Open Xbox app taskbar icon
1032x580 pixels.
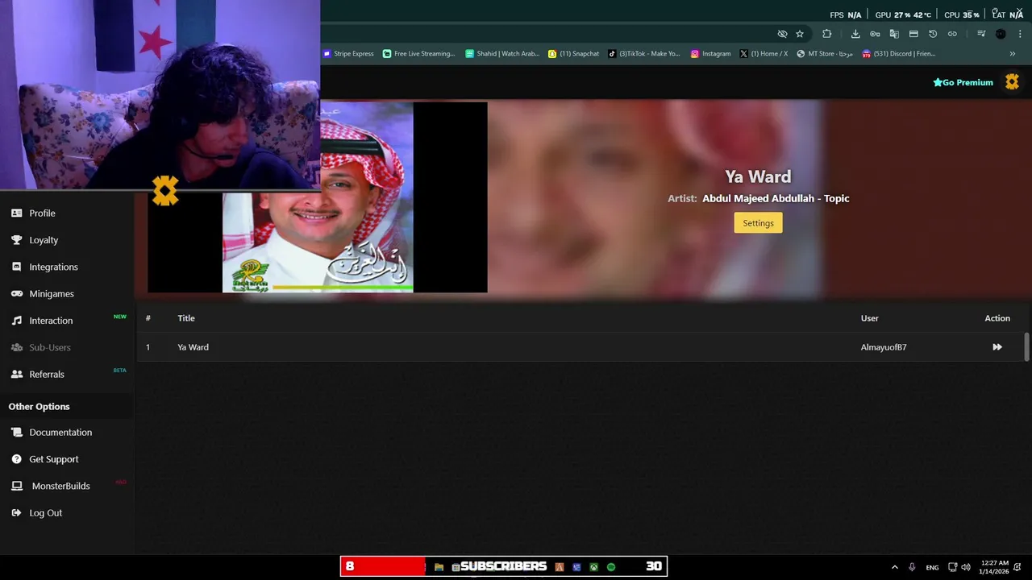click(x=593, y=567)
